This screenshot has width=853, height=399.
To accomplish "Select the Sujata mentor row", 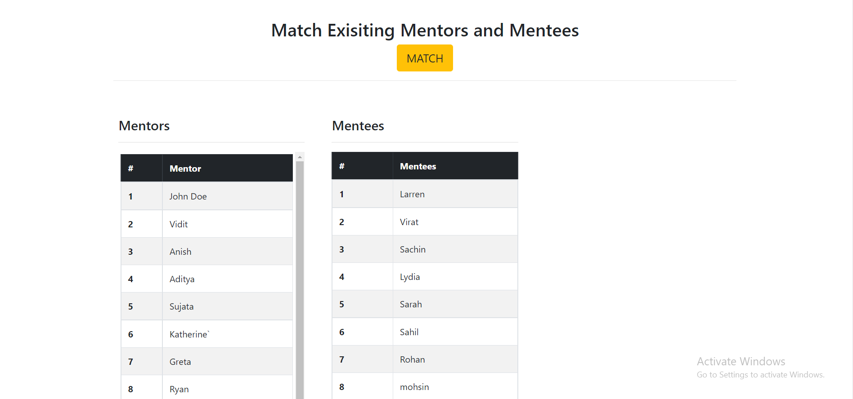I will pos(182,306).
